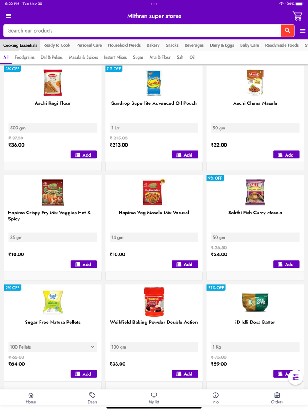The width and height of the screenshot is (308, 411).
Task: Select the Dairy & Eggs category tab
Action: (222, 45)
